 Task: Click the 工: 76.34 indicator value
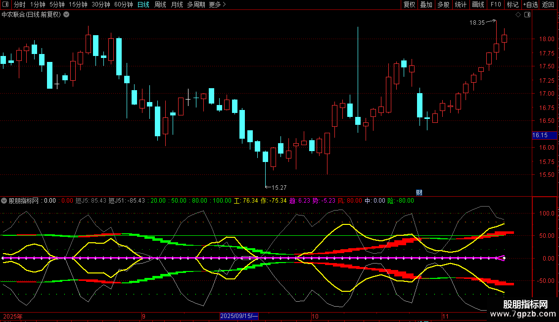click(246, 201)
